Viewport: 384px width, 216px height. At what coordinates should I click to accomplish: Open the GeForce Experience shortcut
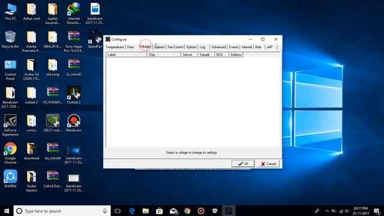coord(10,125)
